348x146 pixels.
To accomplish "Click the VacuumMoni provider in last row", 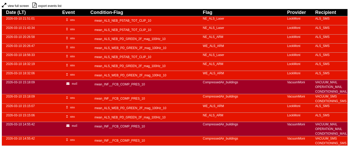I will 296,139.
